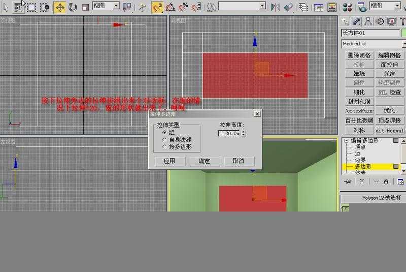Click the object color green swatch
The image size is (406, 272).
(x=403, y=33)
